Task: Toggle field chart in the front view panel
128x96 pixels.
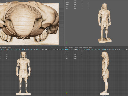Action: point(15,49)
